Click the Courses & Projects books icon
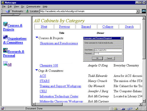The width and height of the screenshot is (147, 111). 5,24
